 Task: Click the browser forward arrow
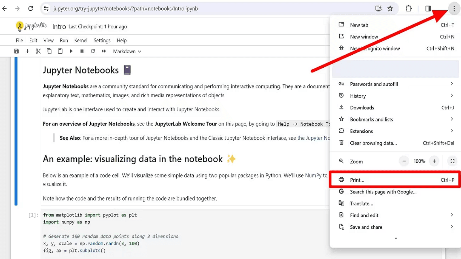click(18, 9)
